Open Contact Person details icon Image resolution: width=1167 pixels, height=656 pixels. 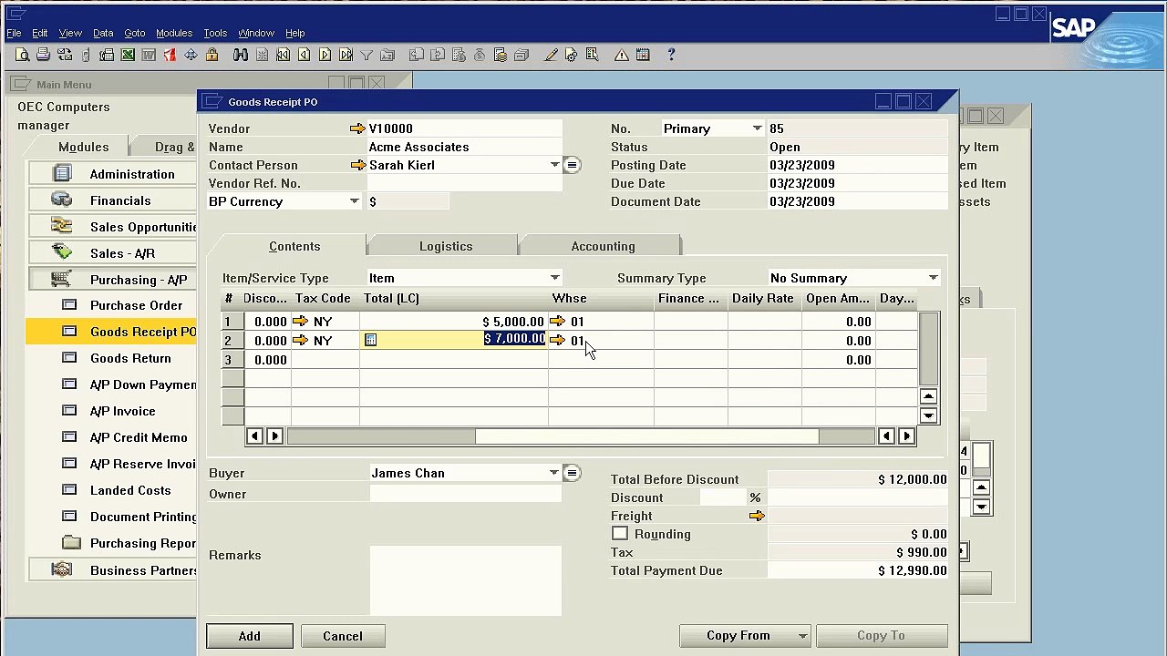572,165
